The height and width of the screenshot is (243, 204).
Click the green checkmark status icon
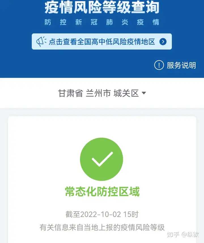101,159
